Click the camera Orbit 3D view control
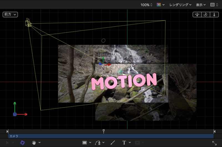The height and width of the screenshot is (147, 222). click(x=206, y=15)
